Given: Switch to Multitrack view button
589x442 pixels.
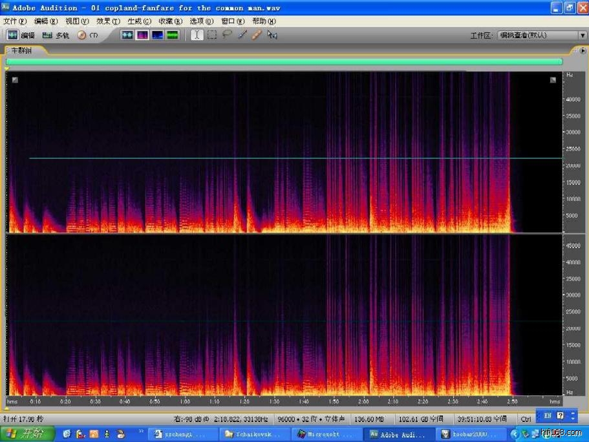Looking at the screenshot, I should (x=56, y=35).
